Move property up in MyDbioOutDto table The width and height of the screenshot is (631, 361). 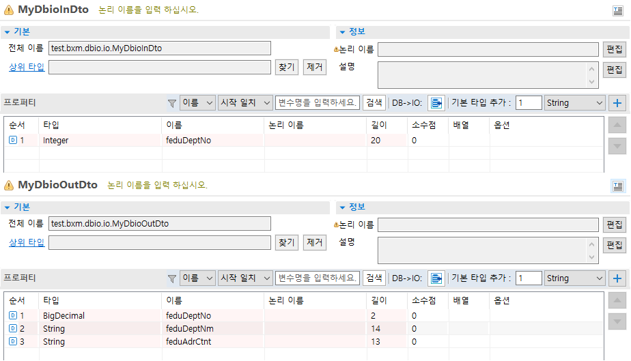[x=617, y=300]
